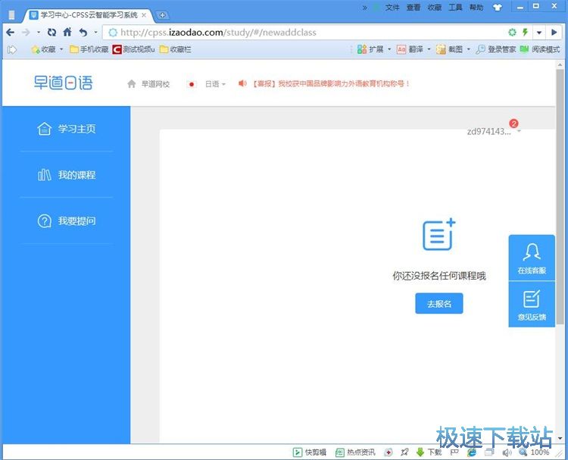
Task: Click the skin shirt icon
Action: (x=498, y=8)
